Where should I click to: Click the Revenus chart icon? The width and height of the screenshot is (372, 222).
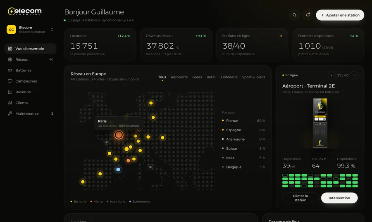(x=10, y=92)
